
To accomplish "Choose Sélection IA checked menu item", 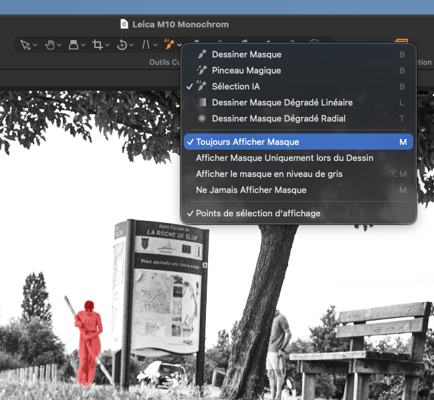I will click(235, 87).
